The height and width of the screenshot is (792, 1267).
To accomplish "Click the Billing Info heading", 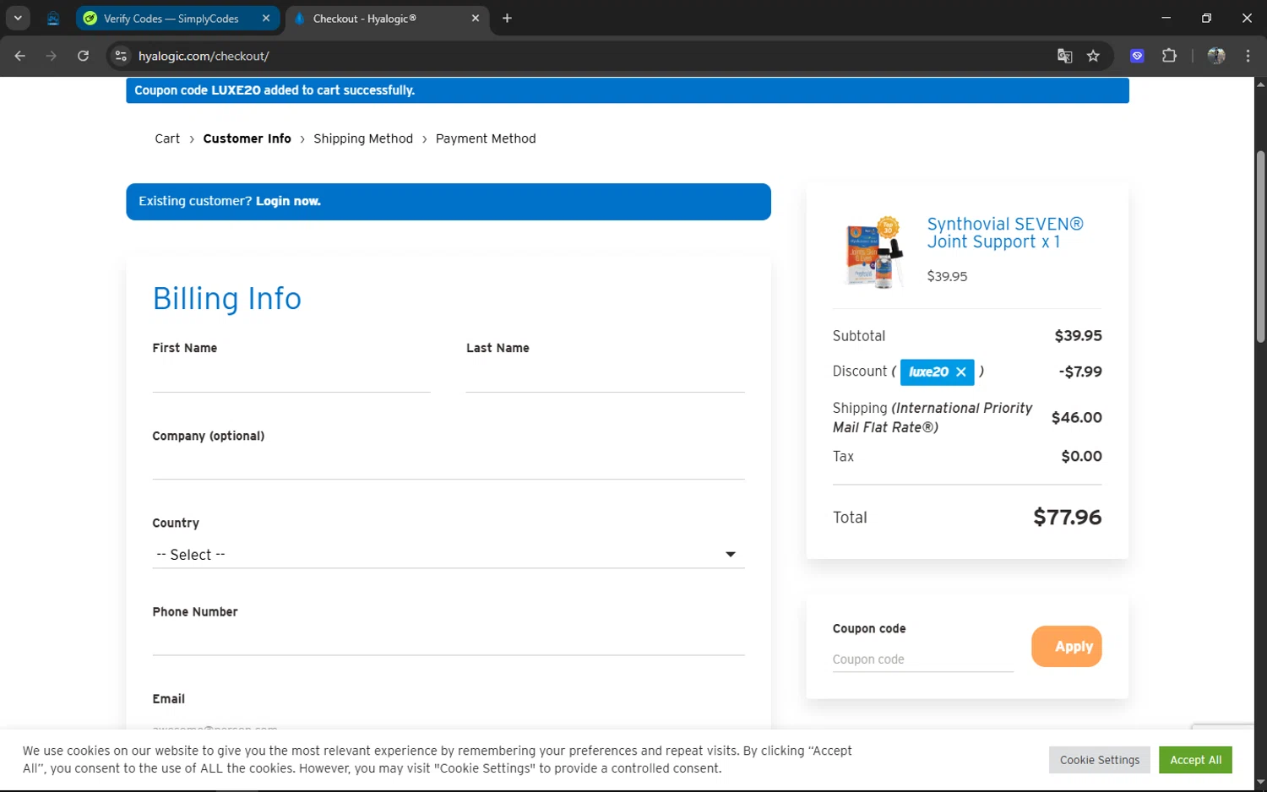I will [x=226, y=298].
